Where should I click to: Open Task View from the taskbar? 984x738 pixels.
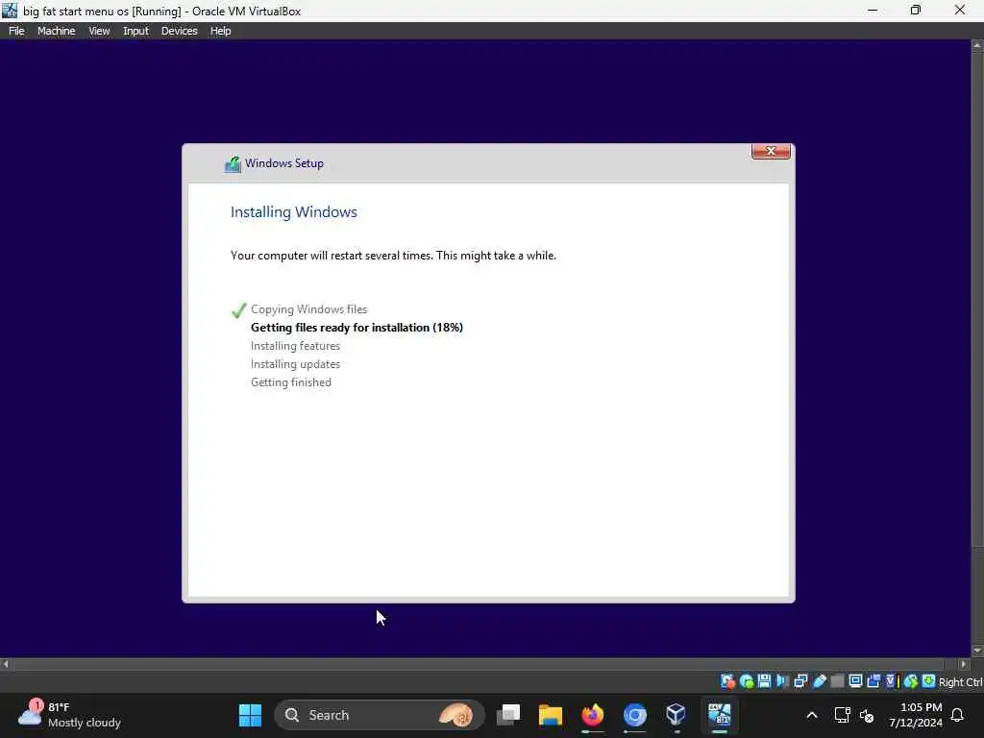[508, 715]
